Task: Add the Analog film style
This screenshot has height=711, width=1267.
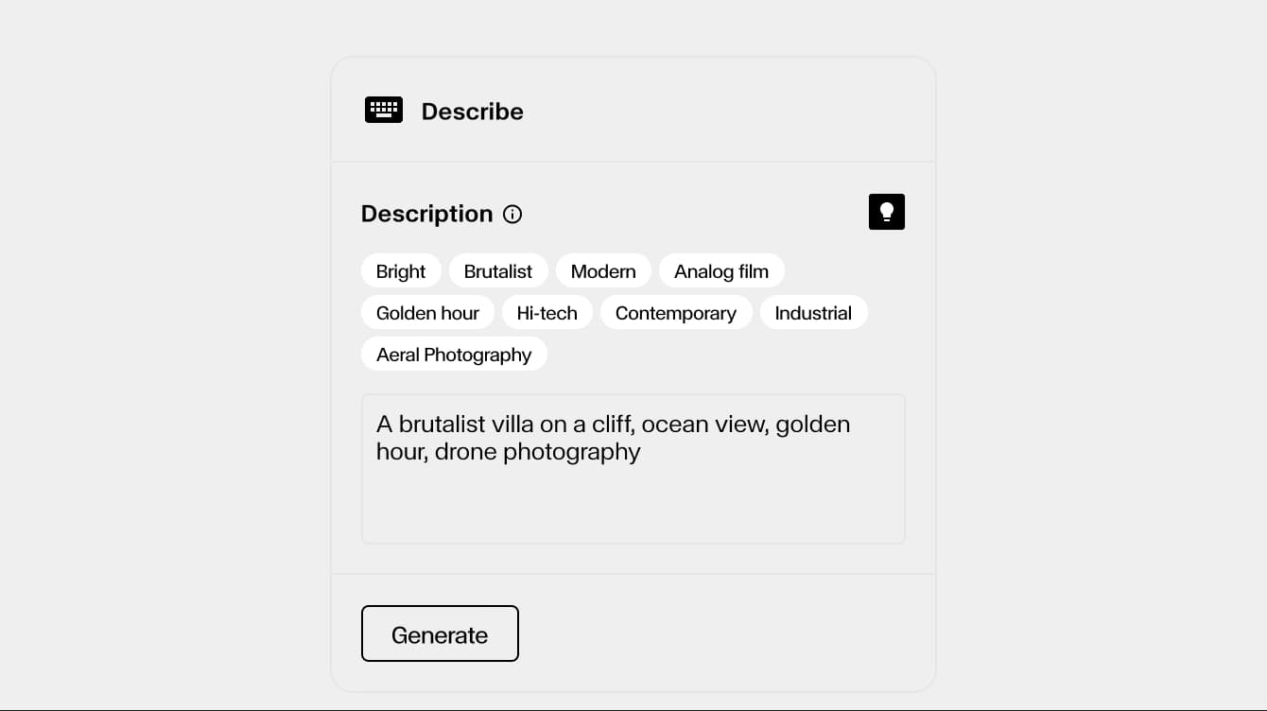Action: tap(721, 270)
